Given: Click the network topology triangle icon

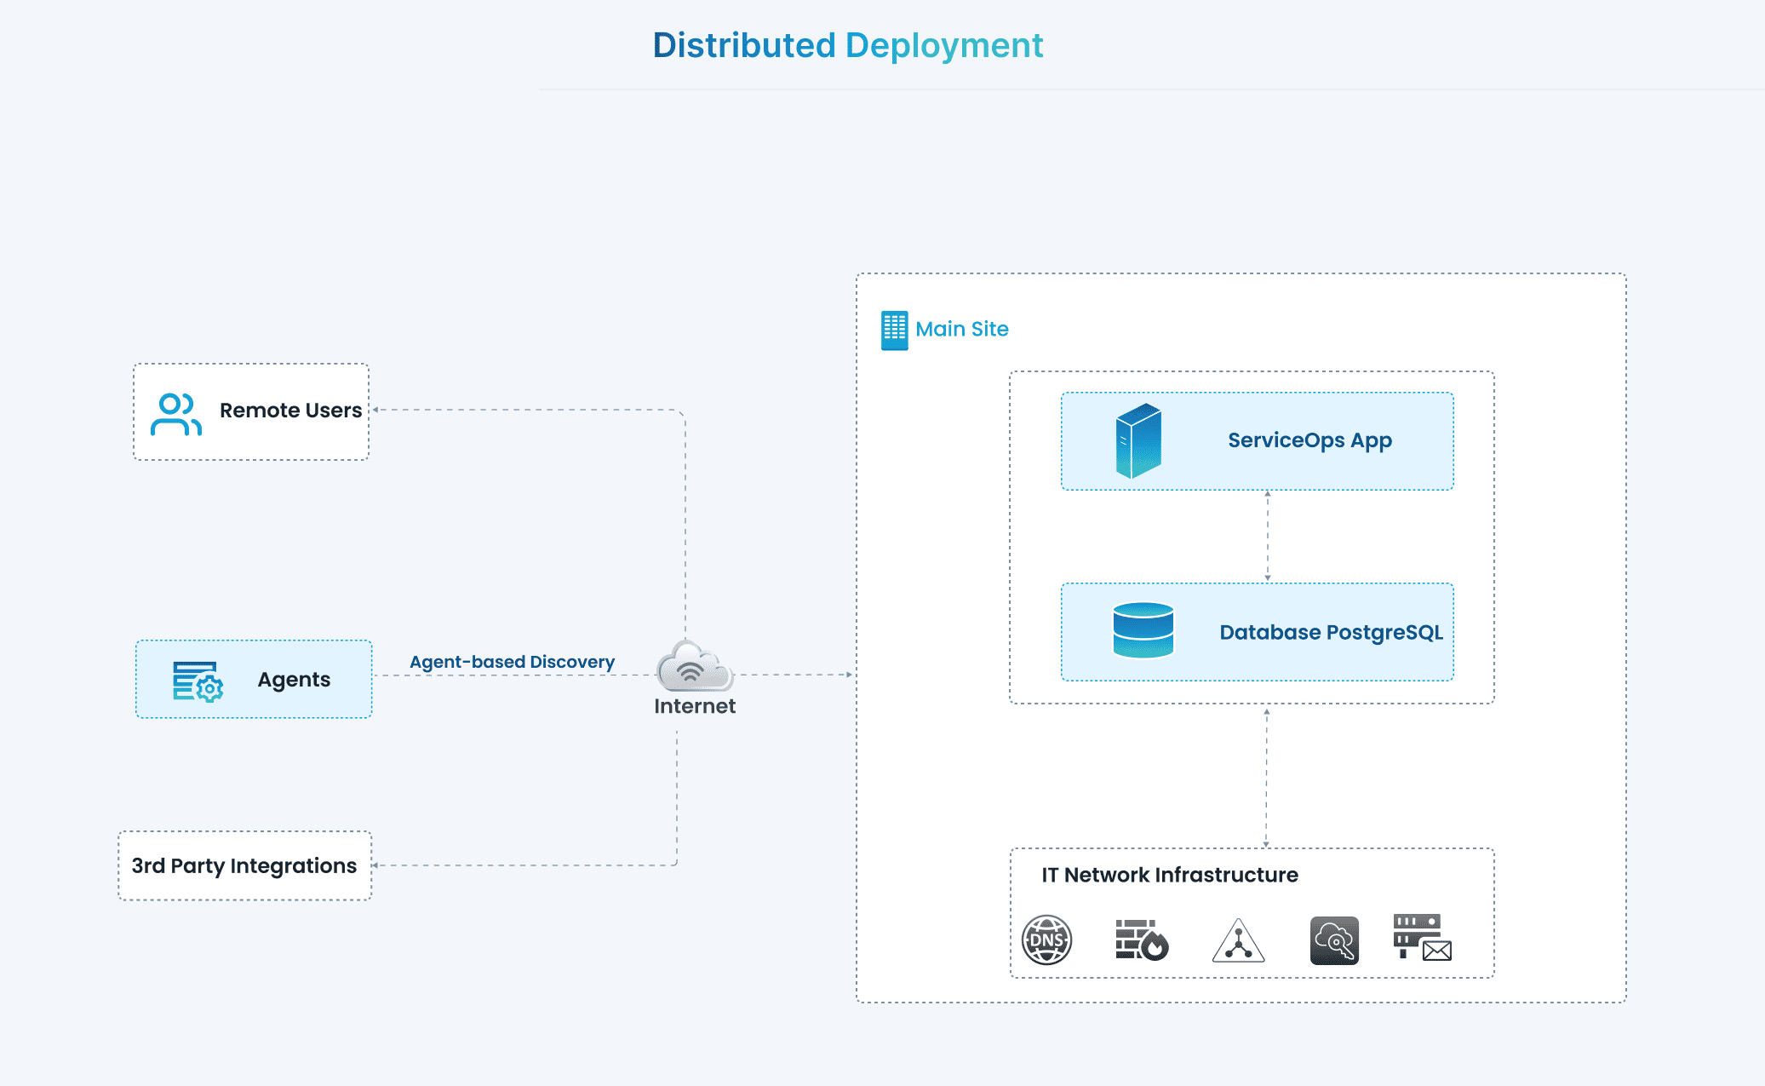Looking at the screenshot, I should (x=1238, y=941).
